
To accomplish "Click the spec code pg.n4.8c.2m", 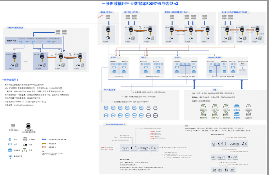I will pyautogui.click(x=223, y=170).
